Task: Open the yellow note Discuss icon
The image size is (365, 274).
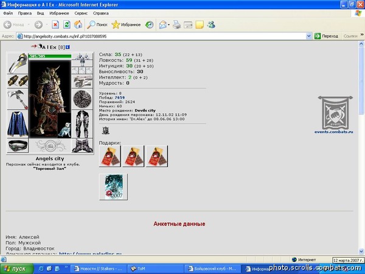Action: click(200, 24)
